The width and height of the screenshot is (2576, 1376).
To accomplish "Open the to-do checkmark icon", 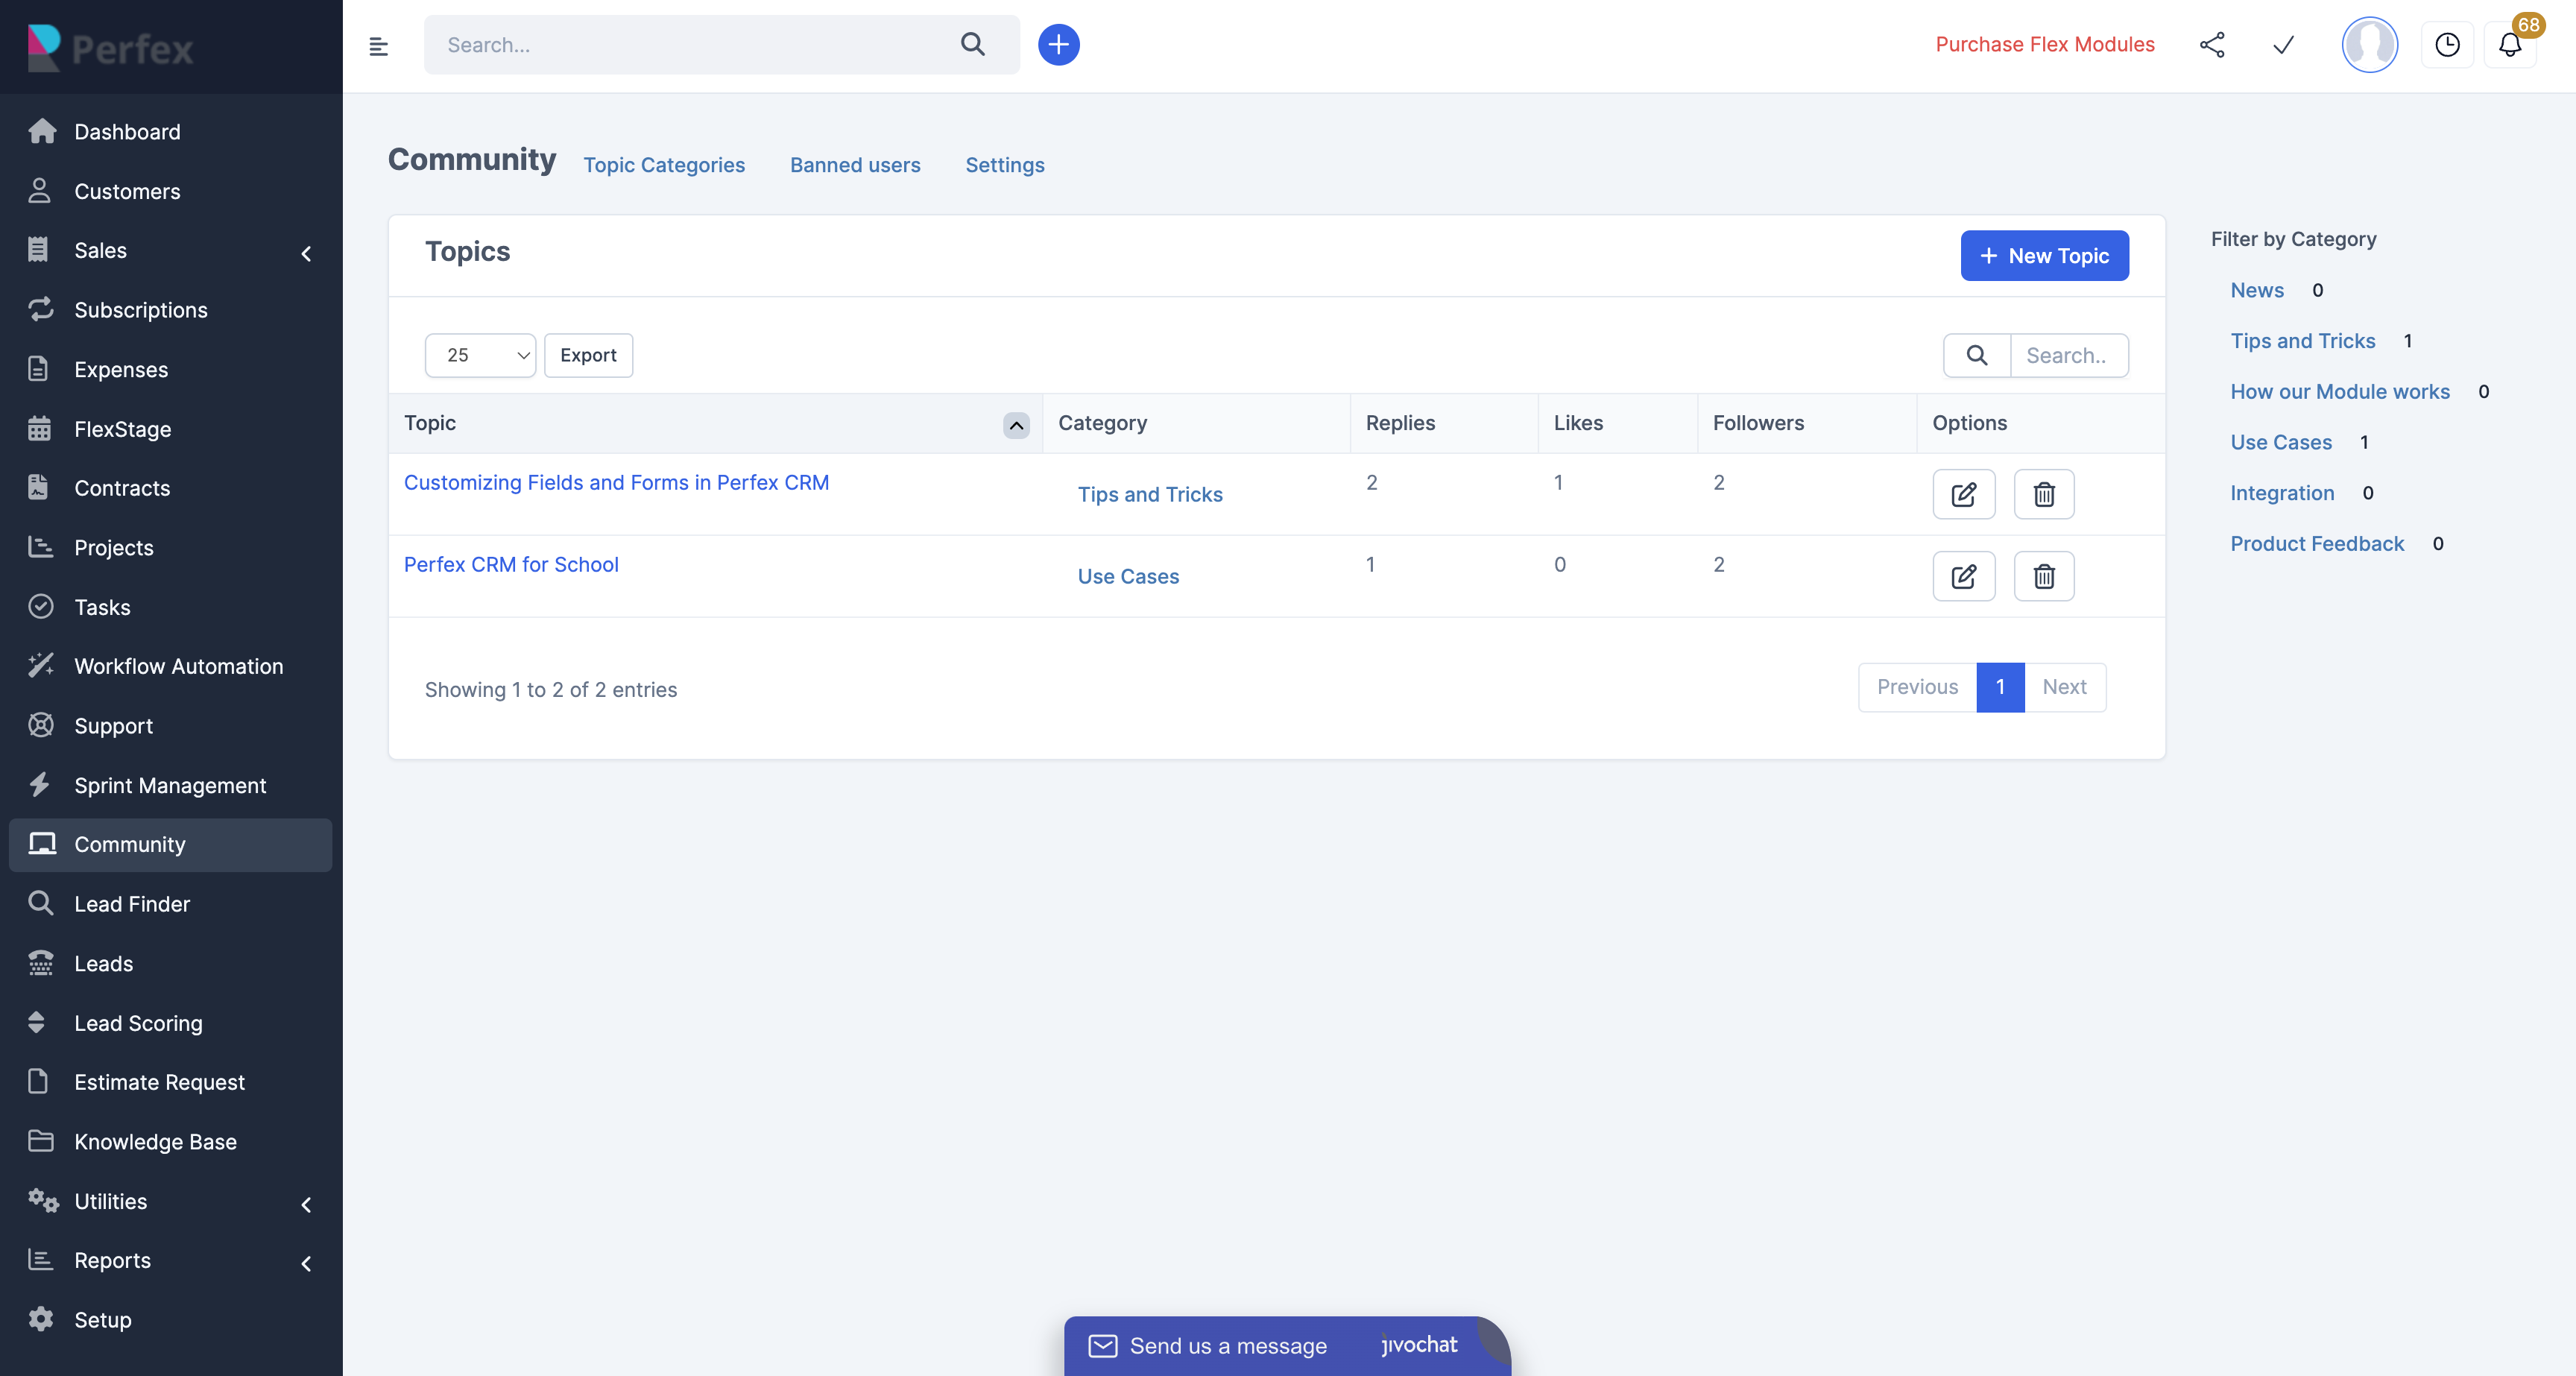I will pyautogui.click(x=2283, y=45).
